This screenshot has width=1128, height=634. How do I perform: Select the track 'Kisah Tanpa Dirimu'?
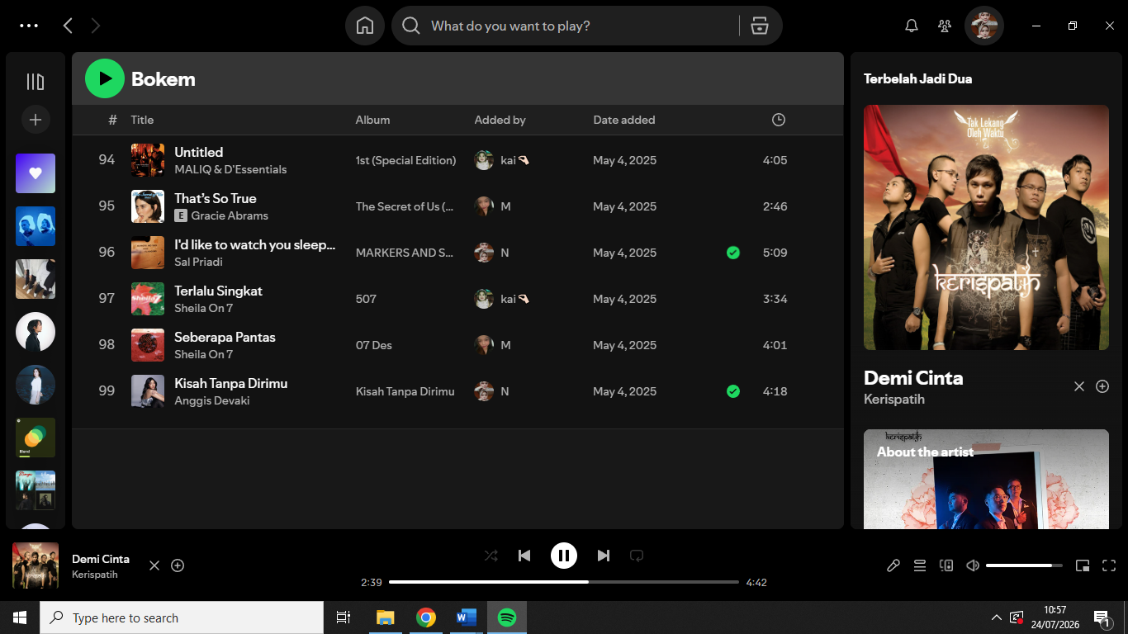(x=230, y=383)
